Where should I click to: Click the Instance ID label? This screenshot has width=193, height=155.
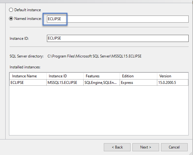pos(19,39)
